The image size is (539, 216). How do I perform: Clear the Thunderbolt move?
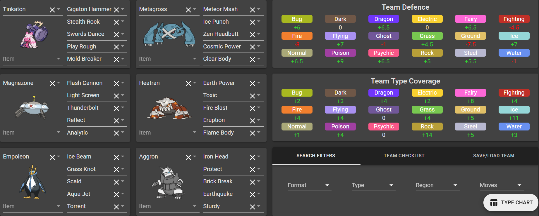tap(116, 108)
